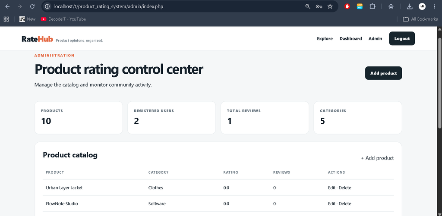Click the Logout button
Screen dimensions: 442x216
click(402, 38)
